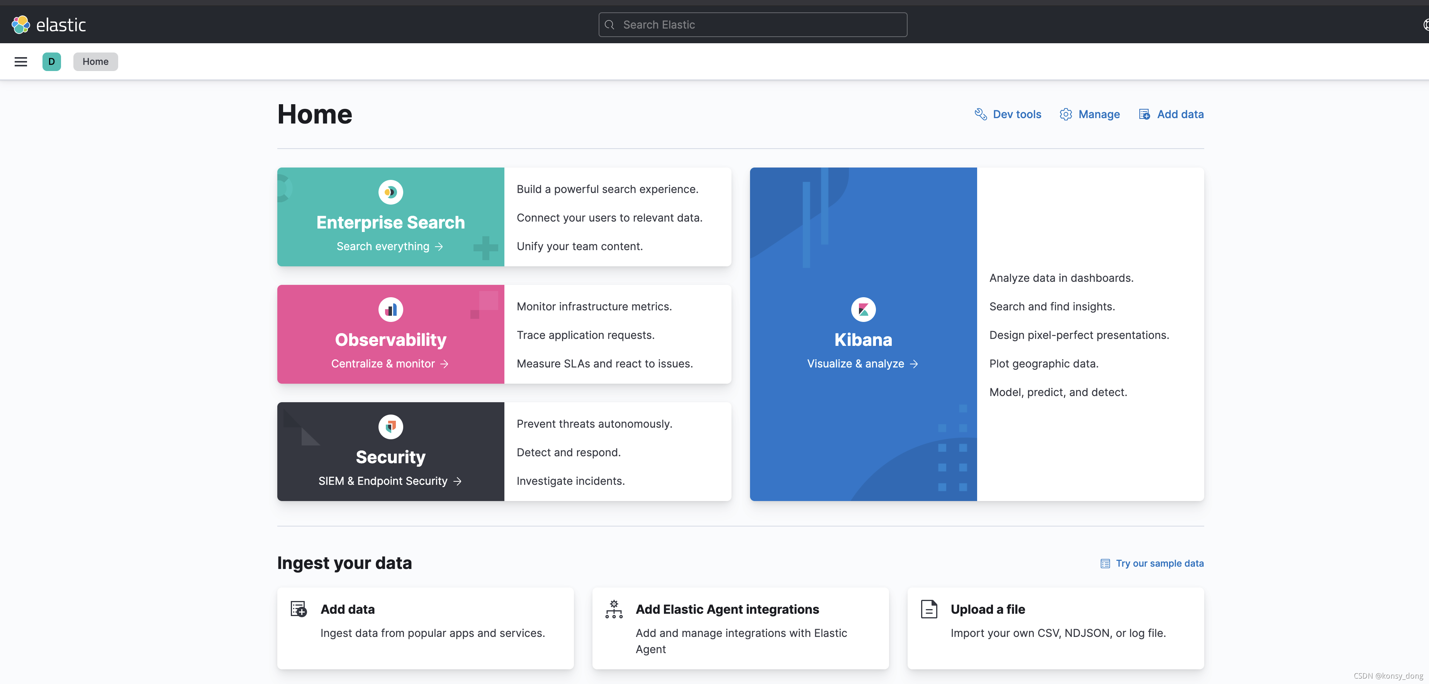1429x684 pixels.
Task: Open the Observability title
Action: [x=390, y=340]
